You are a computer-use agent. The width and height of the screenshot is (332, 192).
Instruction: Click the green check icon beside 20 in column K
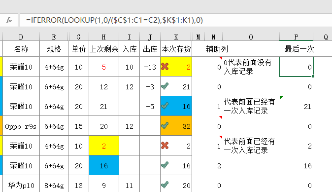click(x=165, y=185)
